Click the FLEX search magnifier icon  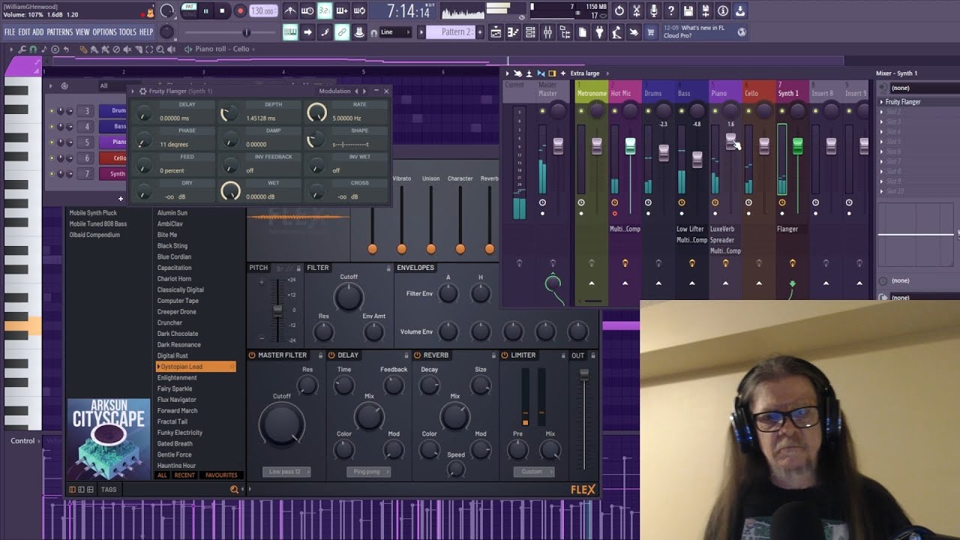pyautogui.click(x=234, y=490)
